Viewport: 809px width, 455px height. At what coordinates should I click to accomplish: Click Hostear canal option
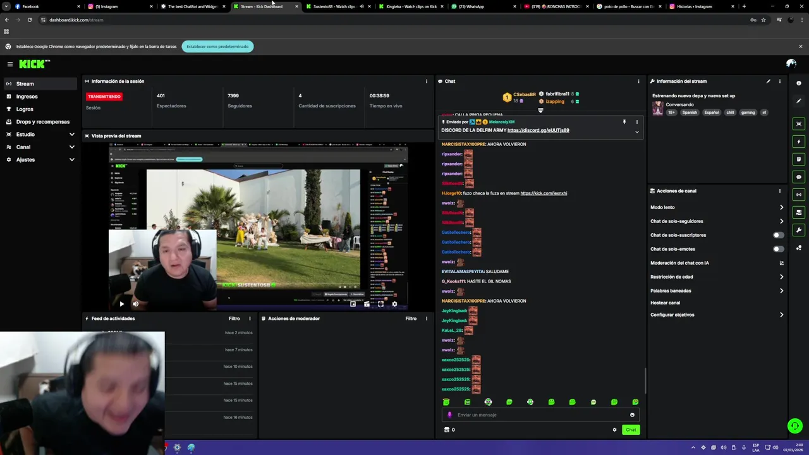point(665,303)
